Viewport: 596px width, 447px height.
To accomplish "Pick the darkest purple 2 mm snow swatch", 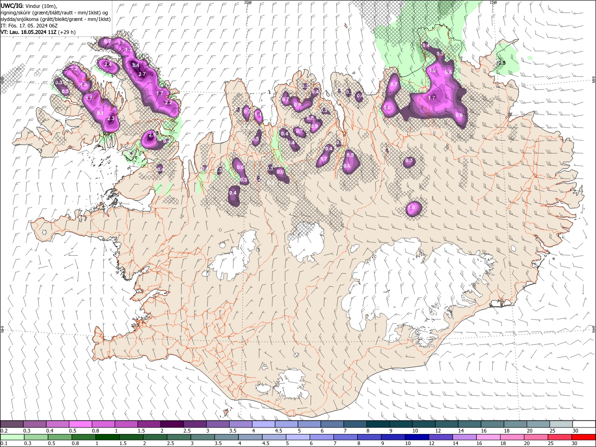I will [172, 424].
